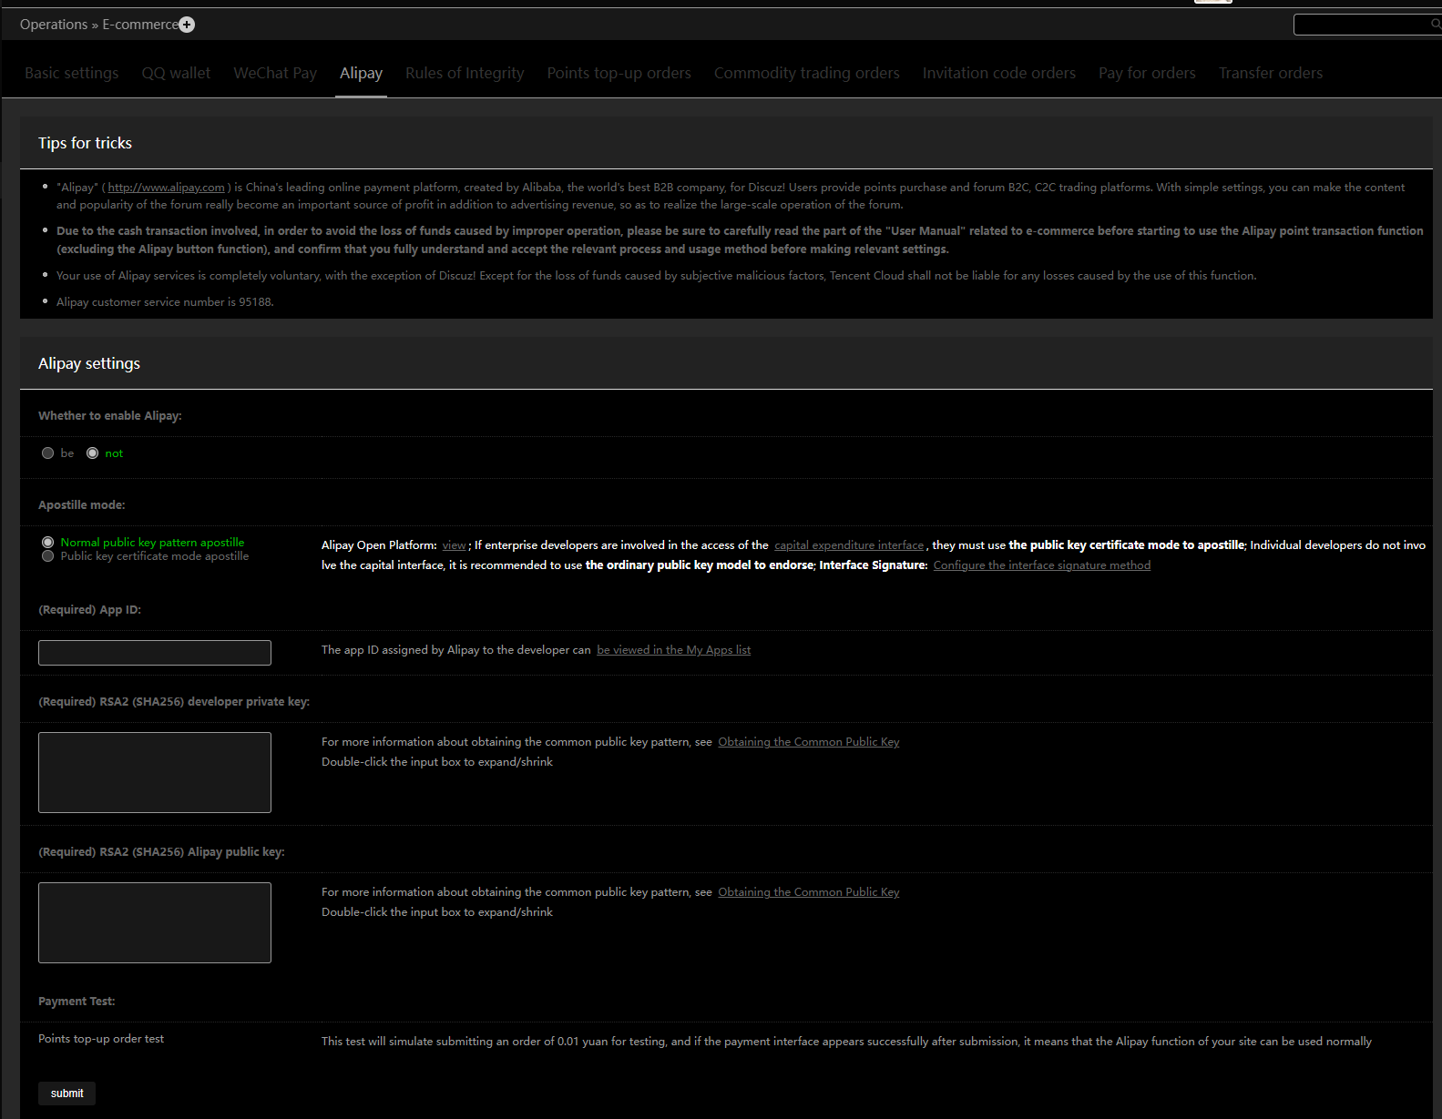
Task: Open the Transfer orders tab
Action: tap(1271, 73)
